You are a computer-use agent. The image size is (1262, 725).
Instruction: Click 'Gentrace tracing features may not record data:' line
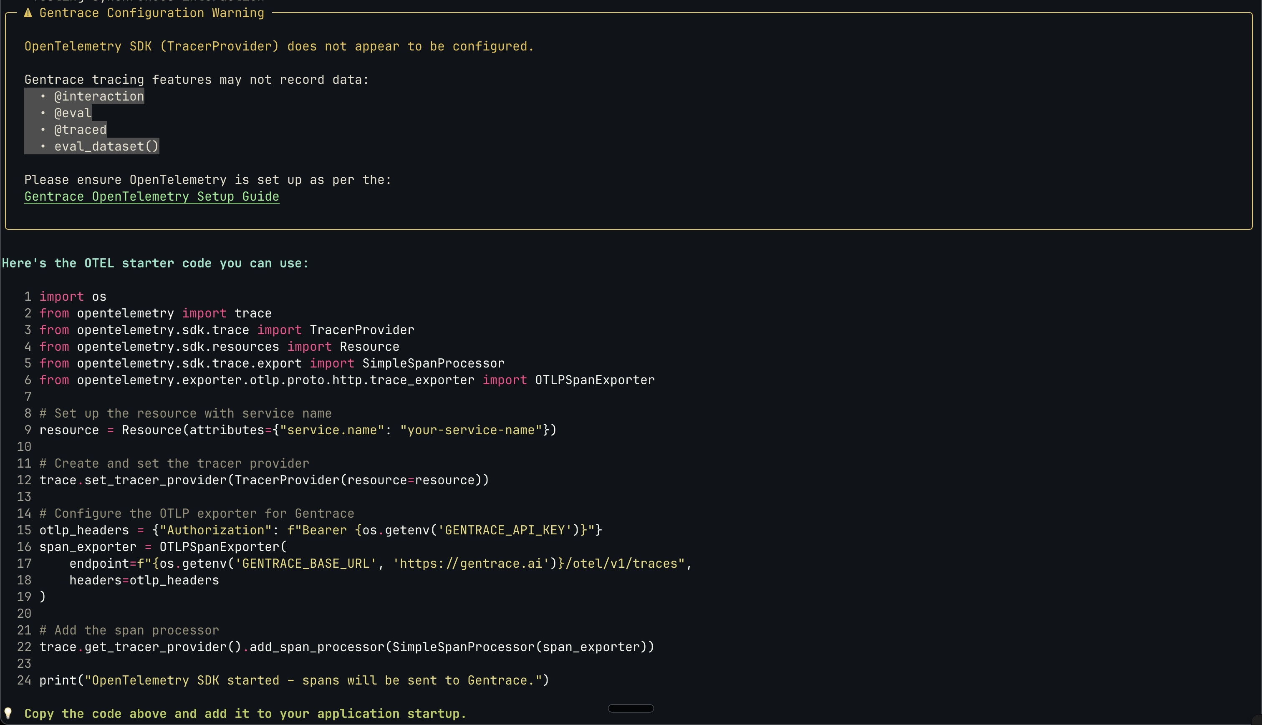click(x=197, y=80)
